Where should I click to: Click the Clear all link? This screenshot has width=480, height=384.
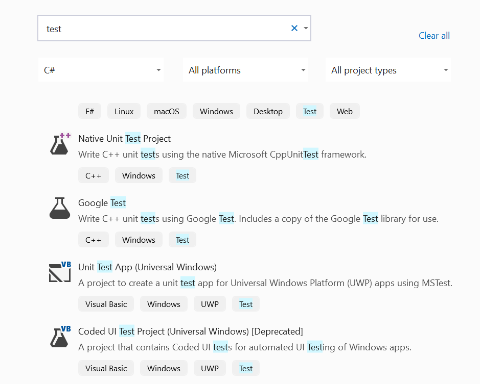433,35
